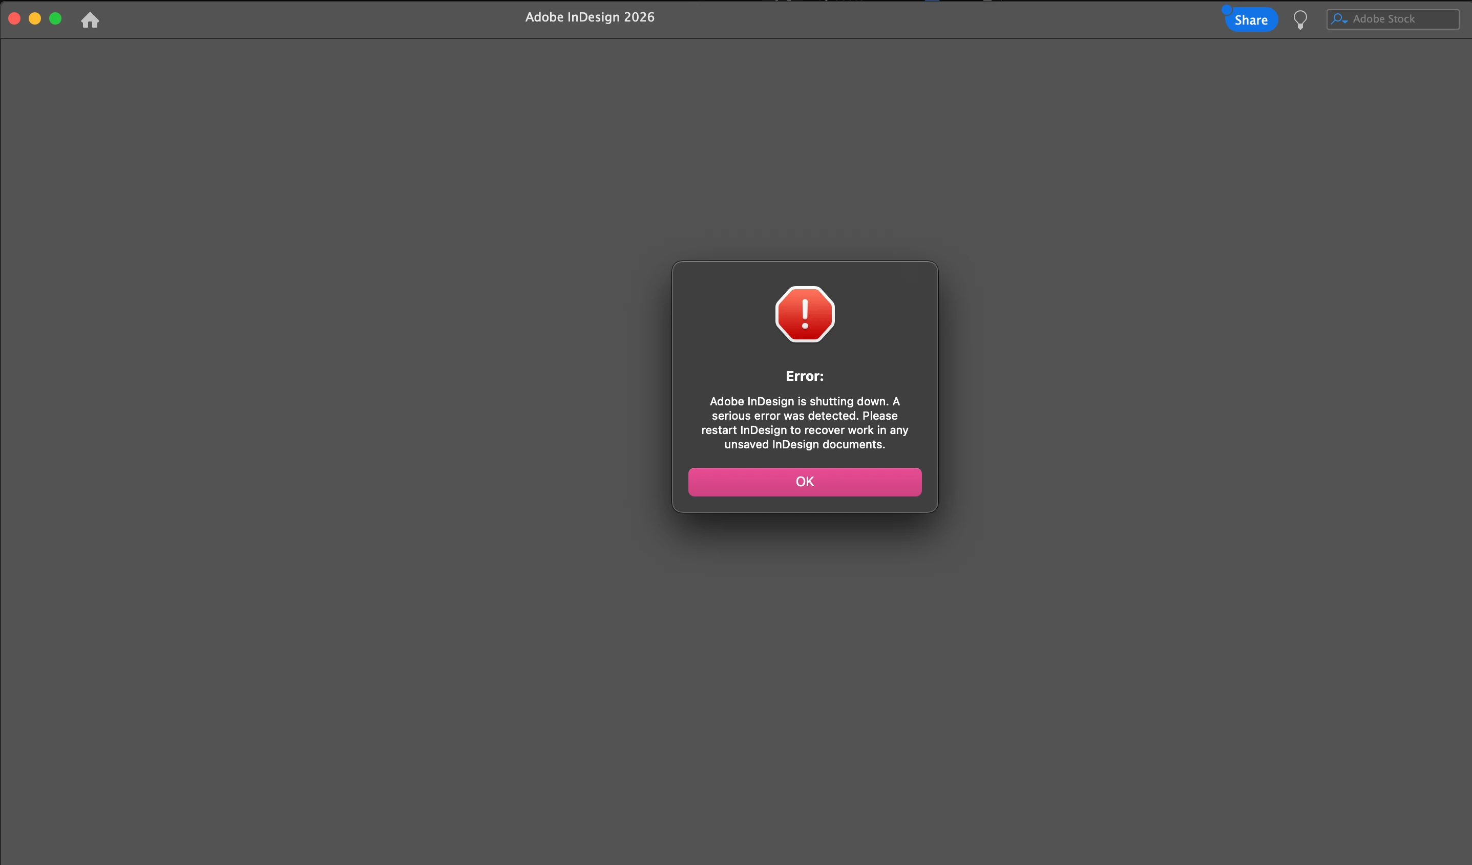
Task: Open the Home screen icon
Action: [90, 20]
